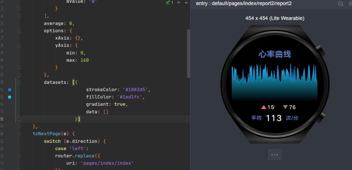Click fold end marker at datasets closing bracket

click(x=19, y=119)
